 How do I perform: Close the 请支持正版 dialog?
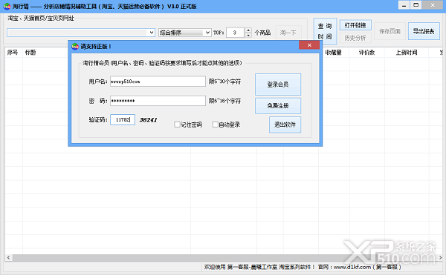[309, 45]
